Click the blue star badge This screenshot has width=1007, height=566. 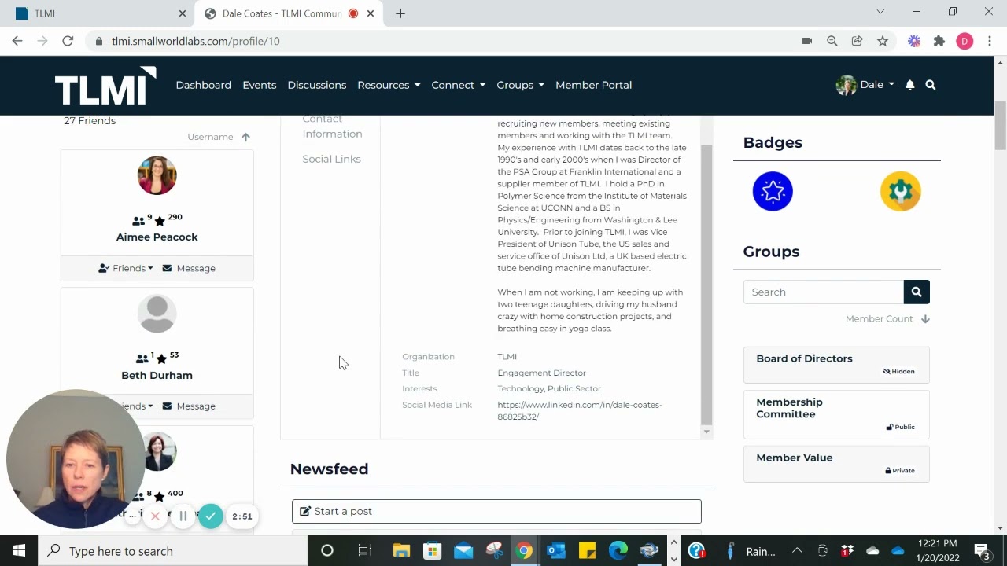773,191
